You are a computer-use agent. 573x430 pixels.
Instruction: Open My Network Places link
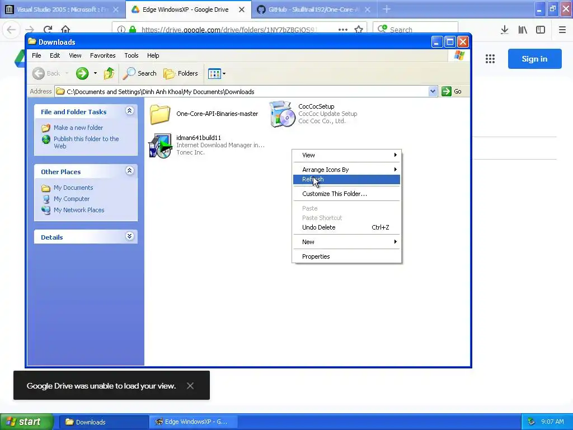point(79,210)
